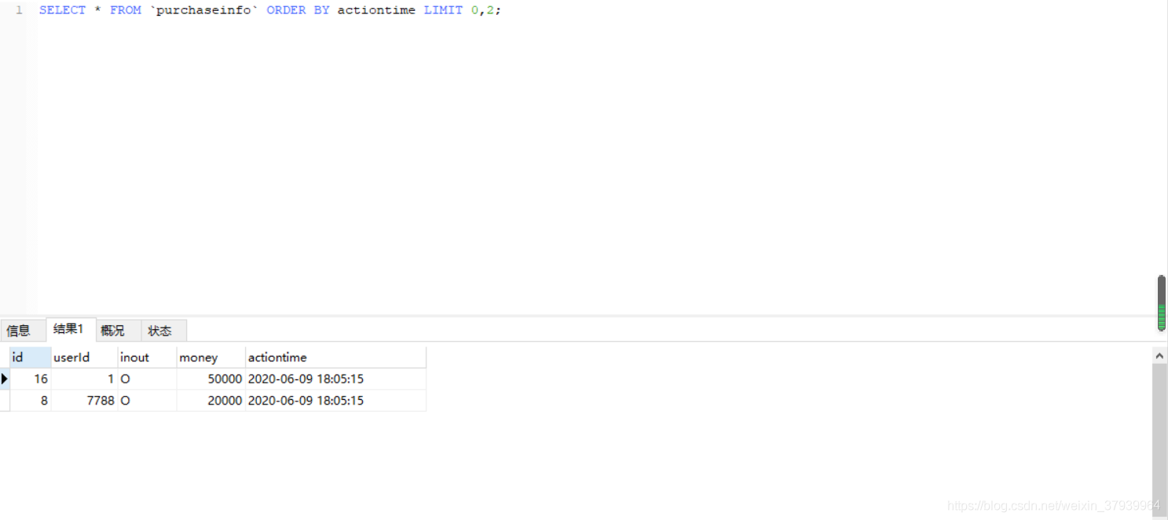Click line number 1 in the editor gutter
Screen dimensions: 1168x520
click(x=18, y=9)
